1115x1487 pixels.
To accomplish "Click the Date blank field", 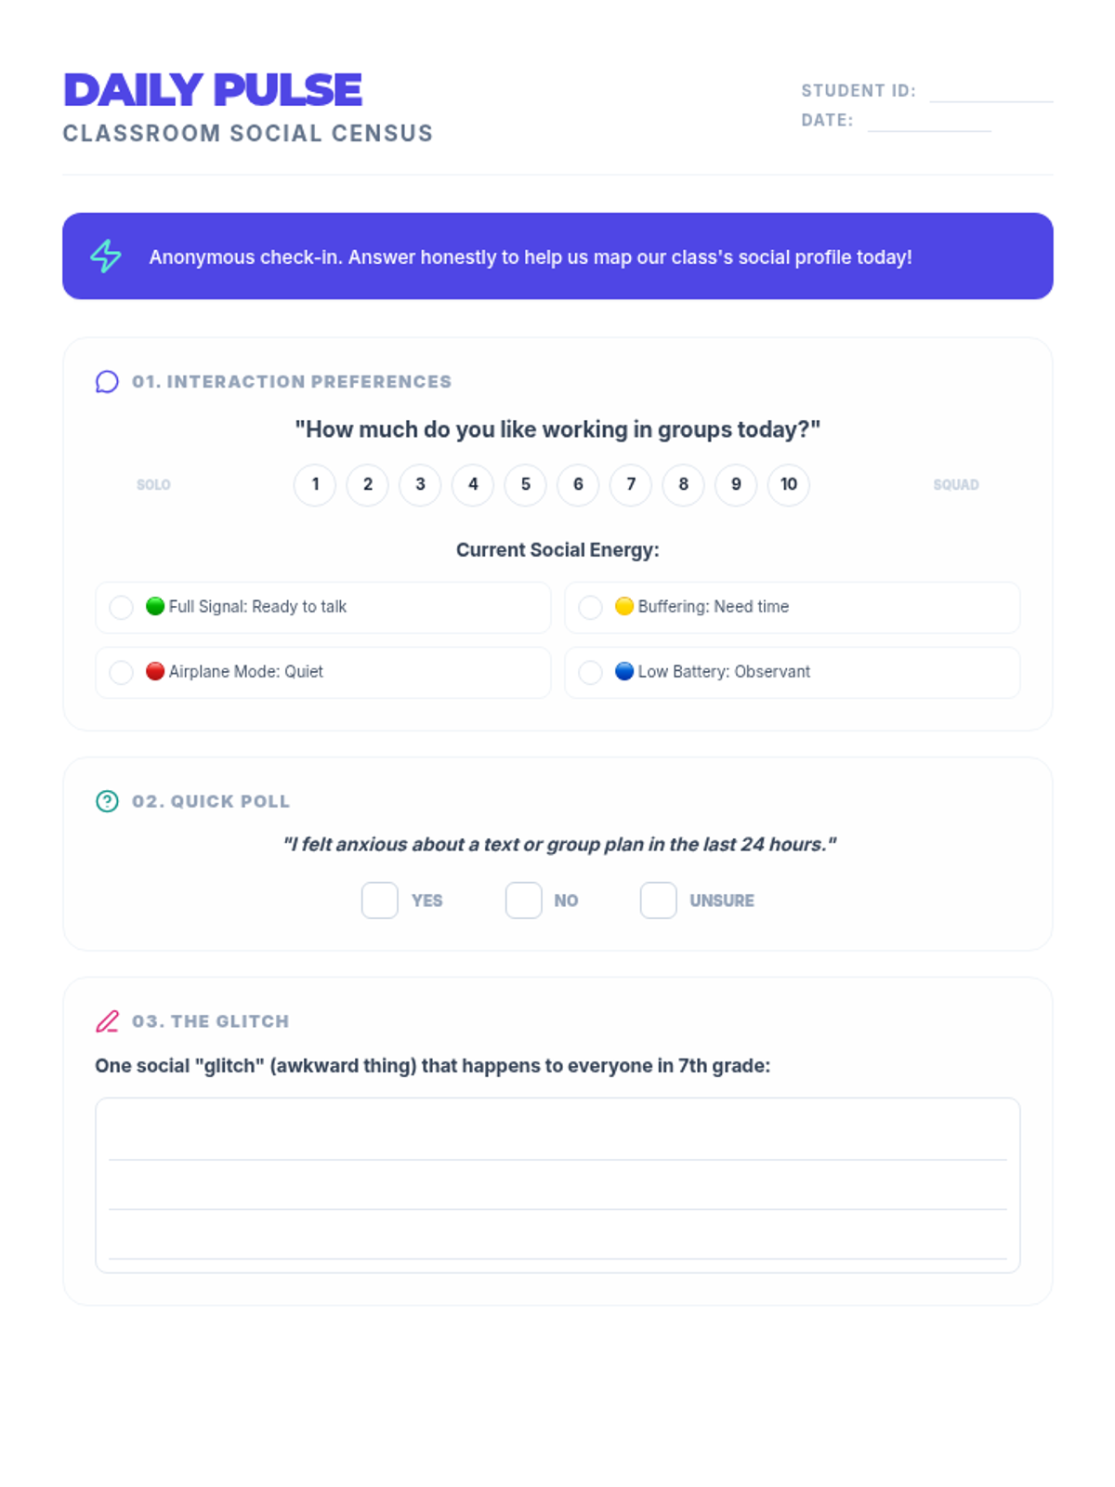I will (928, 121).
